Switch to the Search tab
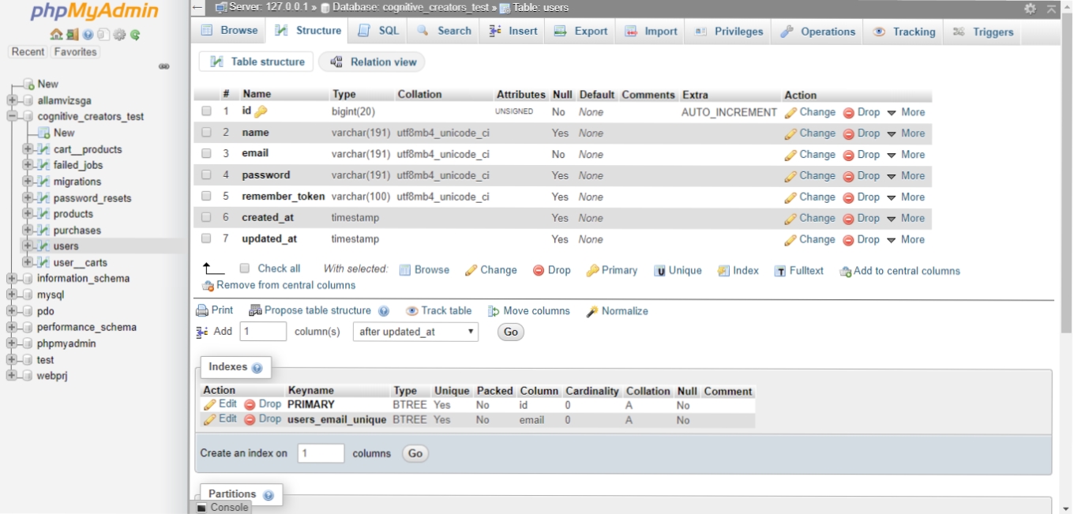The width and height of the screenshot is (1074, 514). tap(445, 31)
